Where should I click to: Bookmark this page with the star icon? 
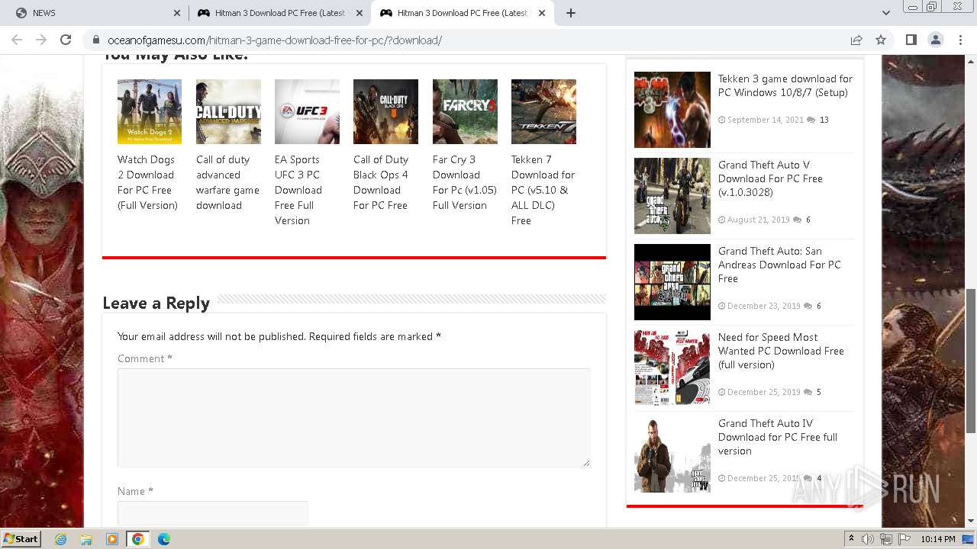click(x=881, y=40)
